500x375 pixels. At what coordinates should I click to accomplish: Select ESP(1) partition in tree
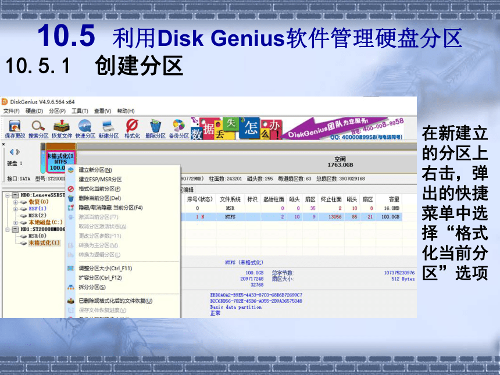38,209
